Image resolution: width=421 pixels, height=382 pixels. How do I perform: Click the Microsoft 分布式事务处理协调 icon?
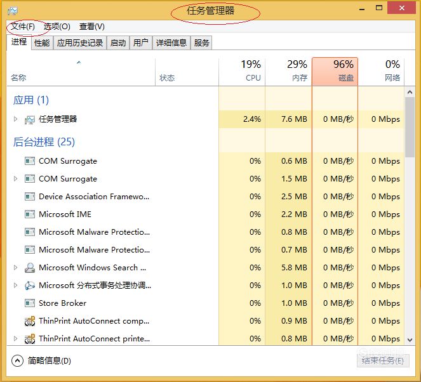[30, 286]
